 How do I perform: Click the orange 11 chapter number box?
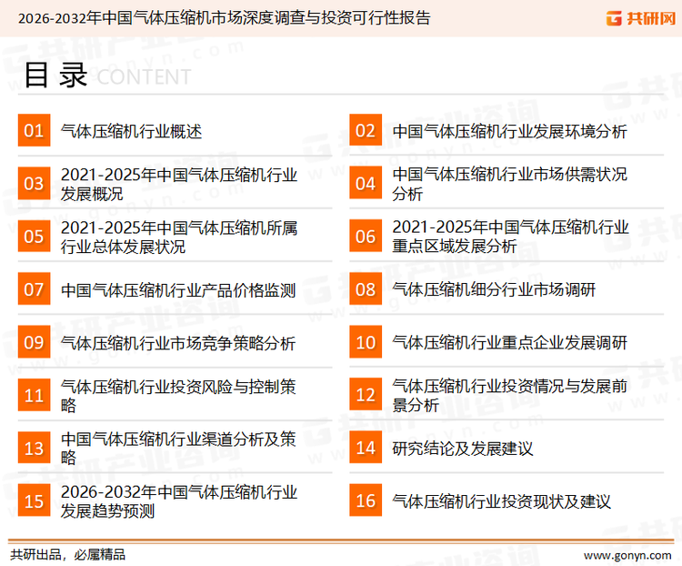[x=34, y=395]
